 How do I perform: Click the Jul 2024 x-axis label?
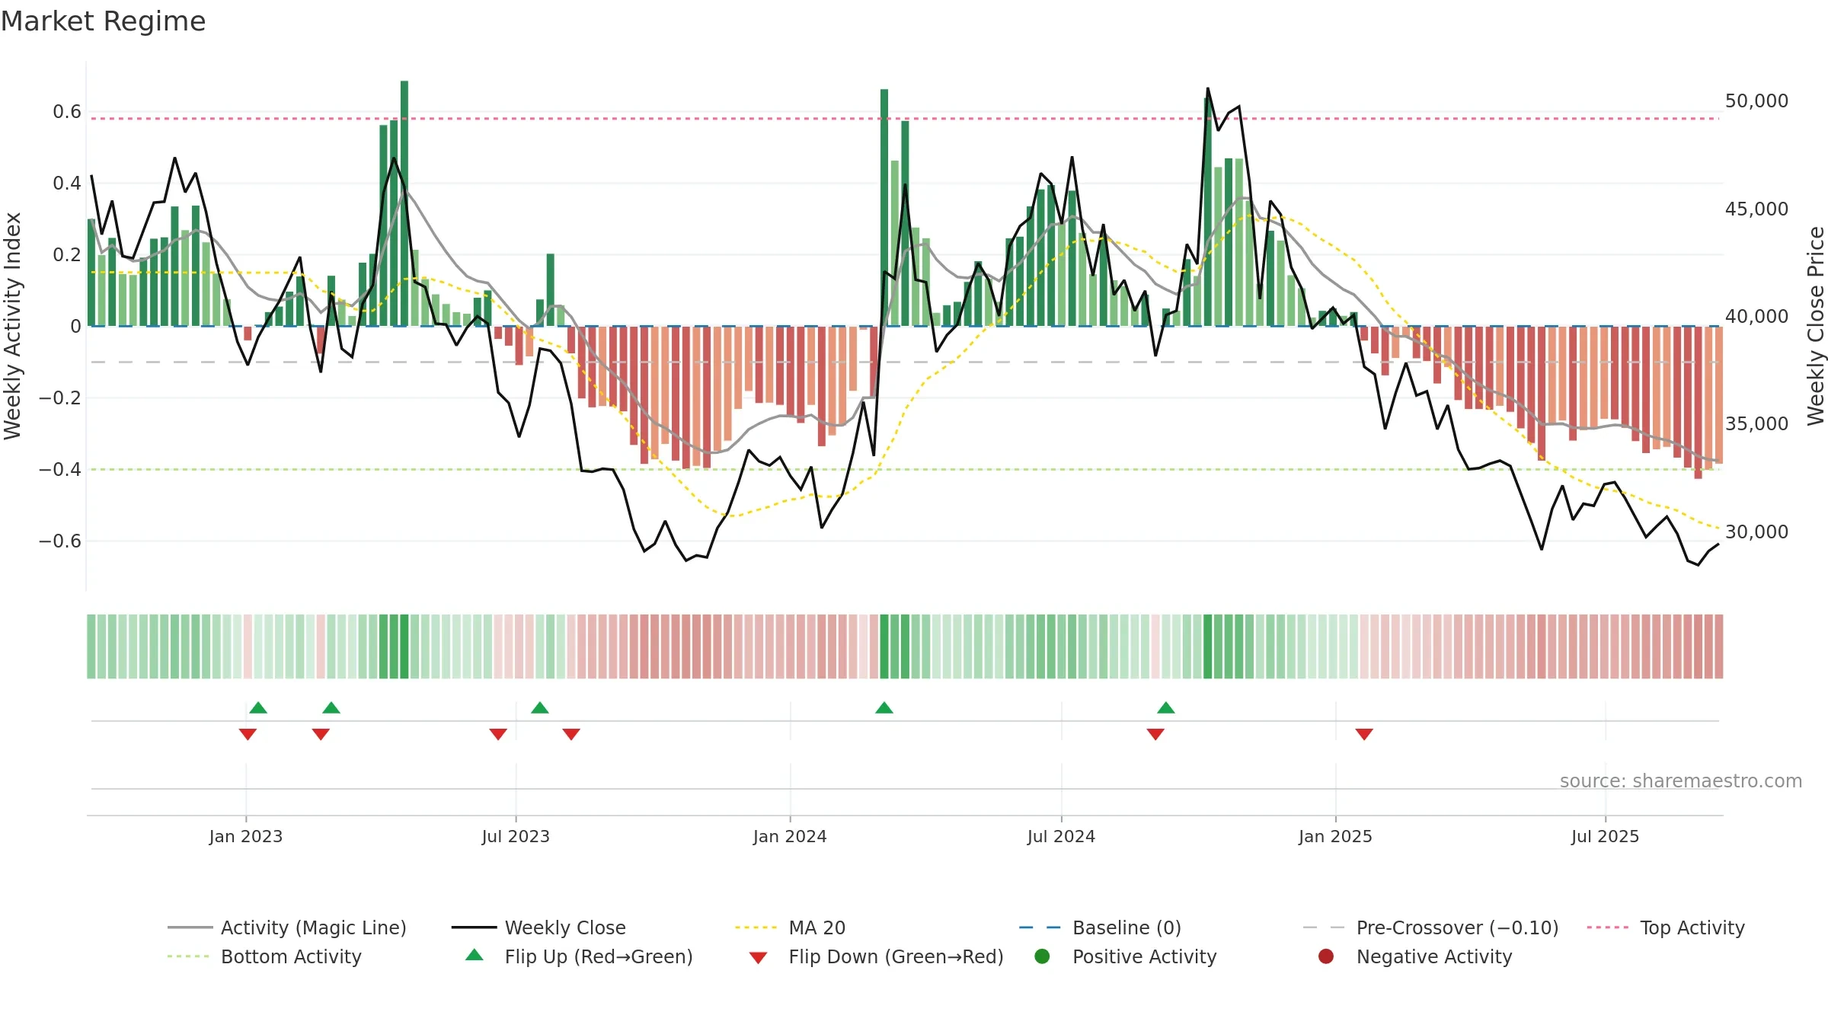1061,836
